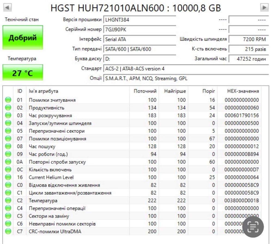This screenshot has width=272, height=244.
Task: Select the Помилки позиціонування attribute name
Action: pos(57,139)
